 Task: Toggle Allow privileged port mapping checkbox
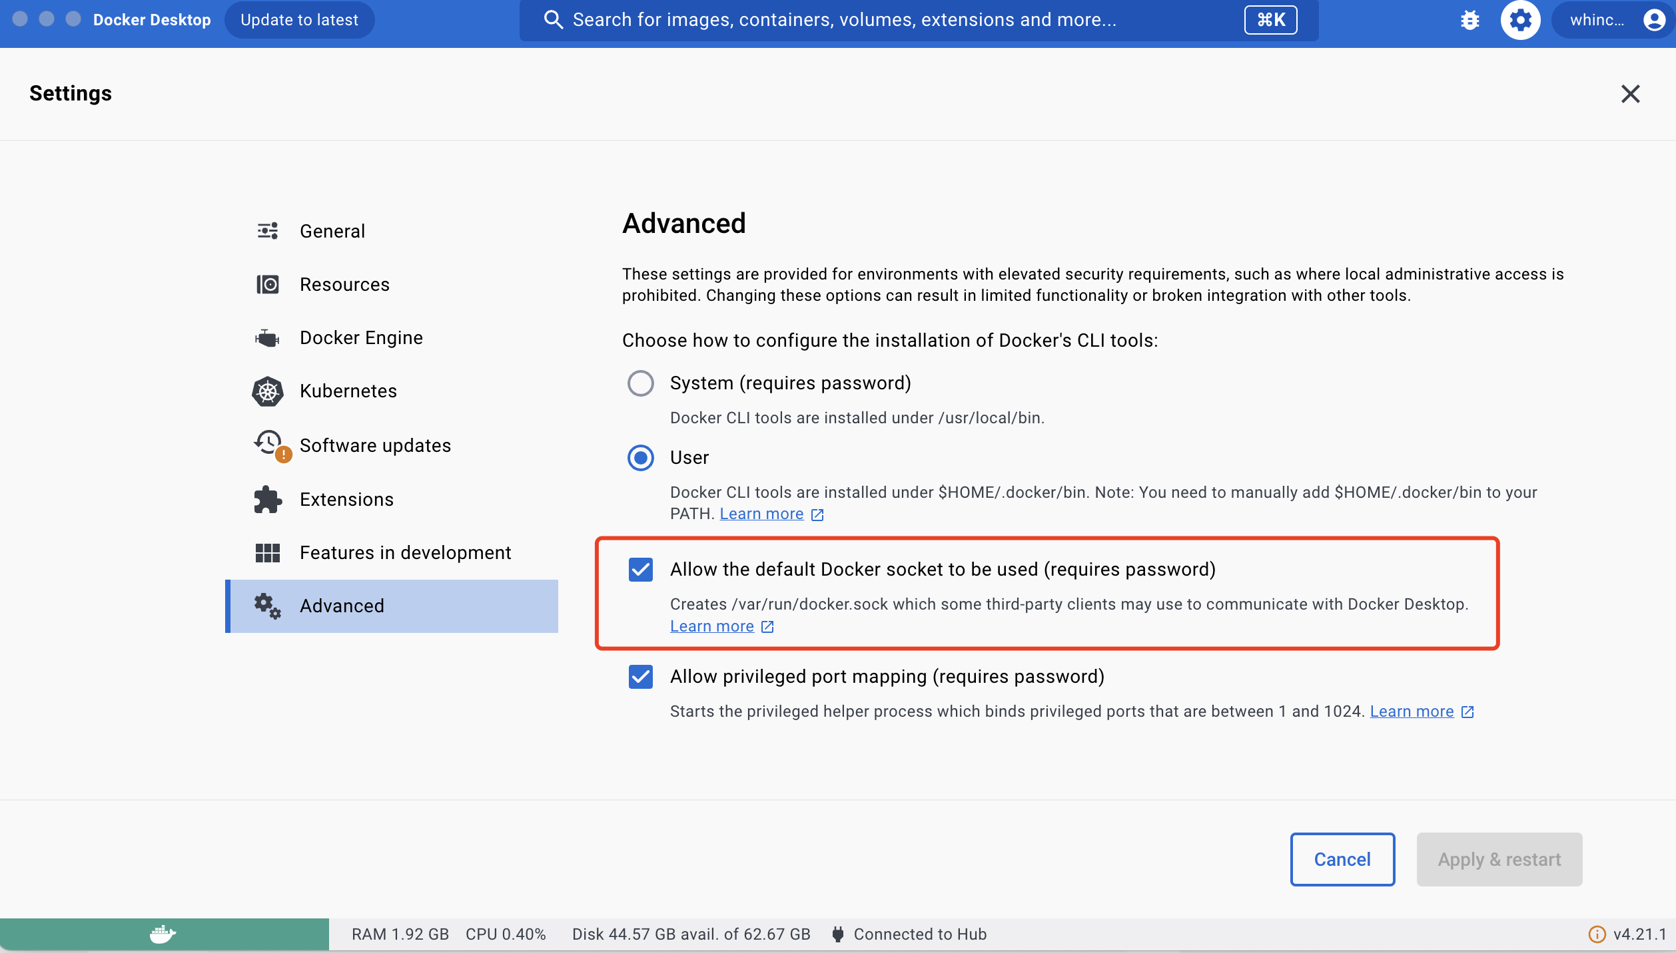[x=640, y=677]
